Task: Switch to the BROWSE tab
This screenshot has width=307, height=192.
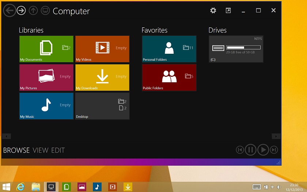Action: (16, 150)
